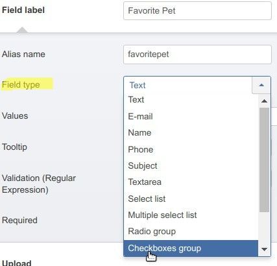The image size is (277, 266).
Task: Choose Radio group field type
Action: (x=191, y=232)
